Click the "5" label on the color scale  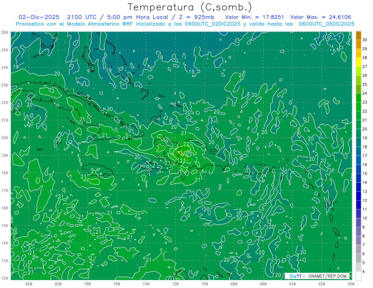click(364, 263)
